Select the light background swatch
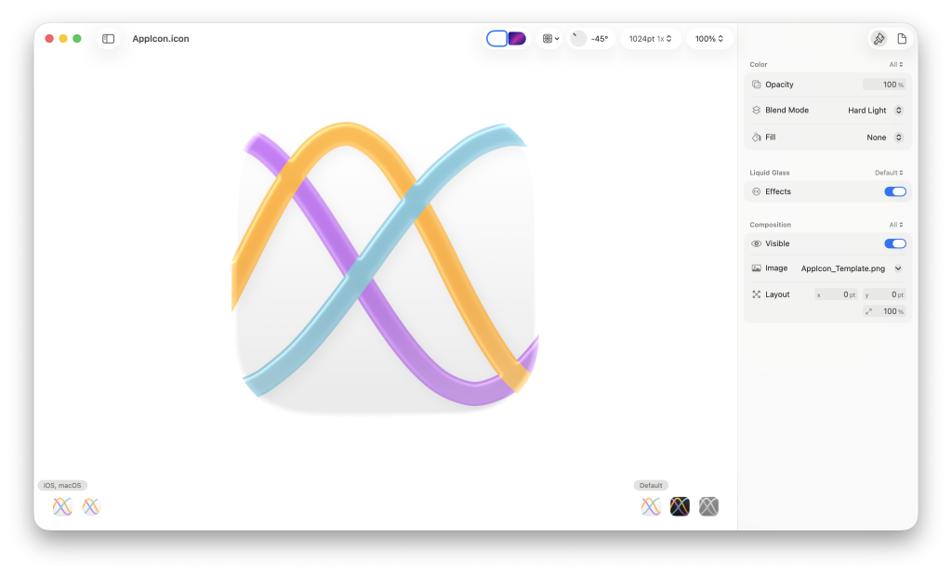952x575 pixels. [496, 39]
